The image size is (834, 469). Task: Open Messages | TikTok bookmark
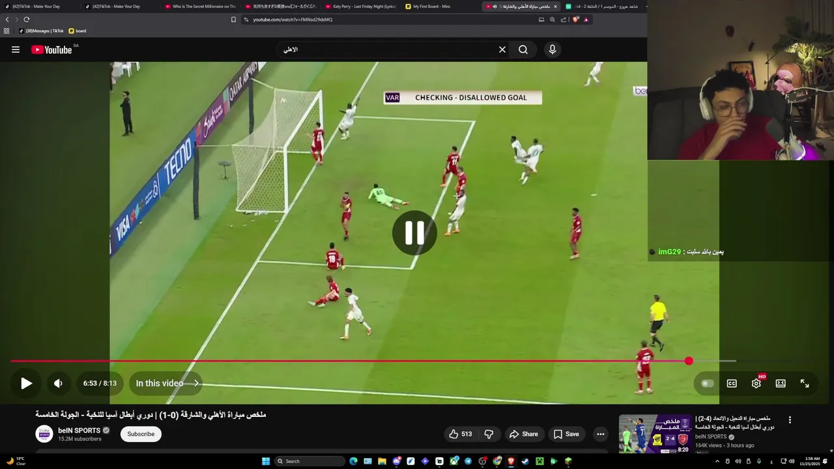tap(41, 31)
